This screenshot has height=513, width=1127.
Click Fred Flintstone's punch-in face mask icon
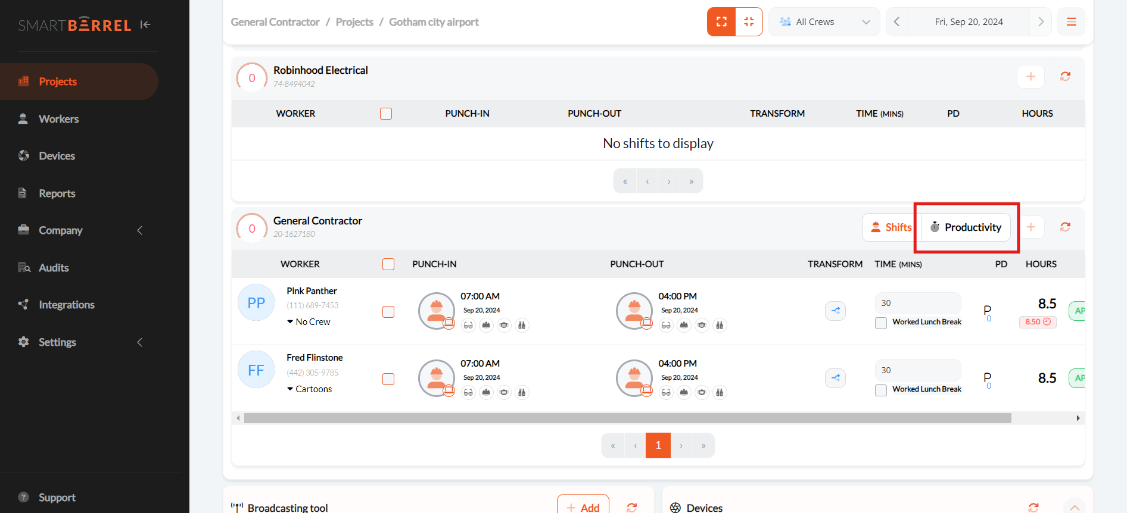click(505, 392)
